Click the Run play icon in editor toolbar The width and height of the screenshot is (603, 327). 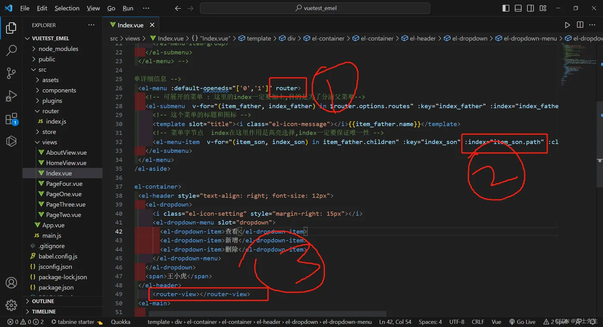[567, 25]
